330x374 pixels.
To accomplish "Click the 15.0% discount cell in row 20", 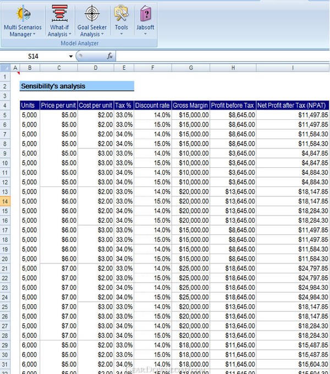I will 152,259.
